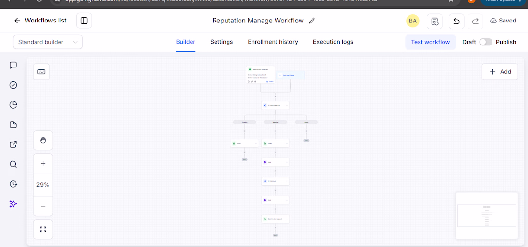Open the New Review Received trigger card
The width and height of the screenshot is (528, 247).
(x=260, y=75)
